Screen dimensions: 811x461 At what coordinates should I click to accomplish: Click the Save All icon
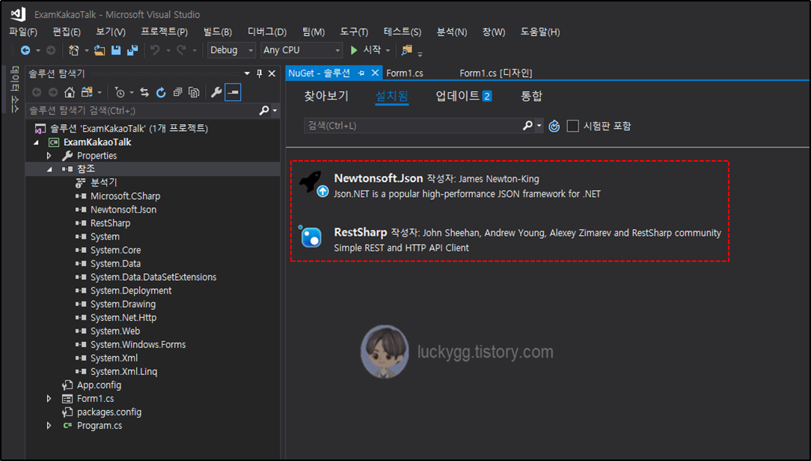(x=133, y=50)
